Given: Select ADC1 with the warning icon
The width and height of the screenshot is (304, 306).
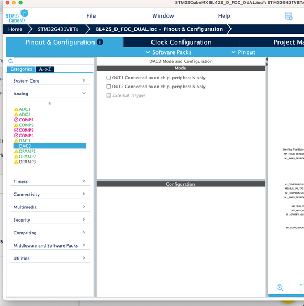Looking at the screenshot, I should pyautogui.click(x=22, y=109).
